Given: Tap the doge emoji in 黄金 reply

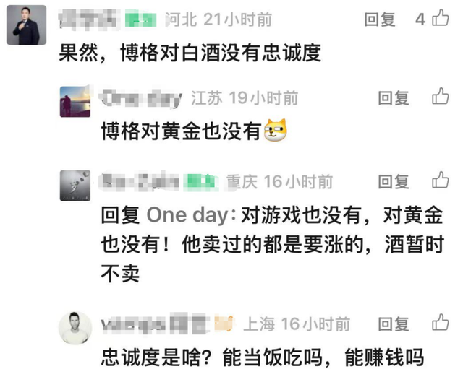Looking at the screenshot, I should pyautogui.click(x=275, y=130).
